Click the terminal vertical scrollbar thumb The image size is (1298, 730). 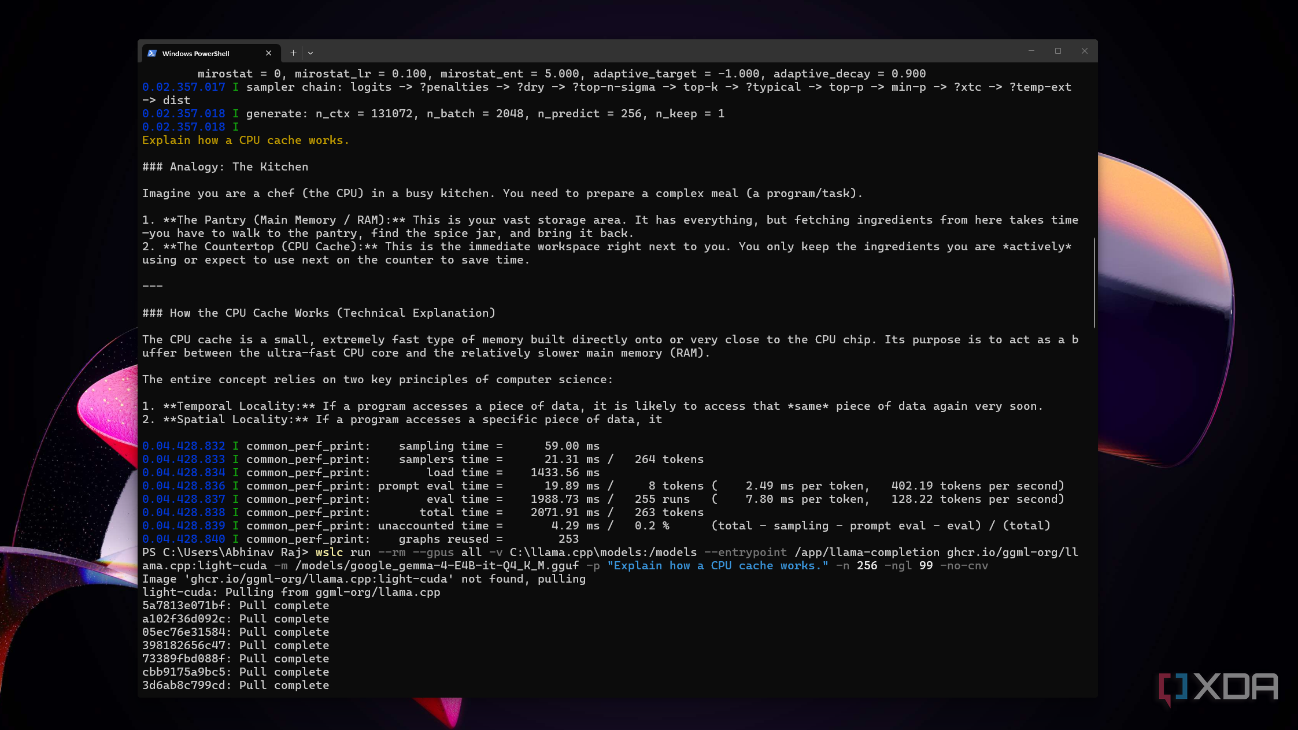(1094, 282)
